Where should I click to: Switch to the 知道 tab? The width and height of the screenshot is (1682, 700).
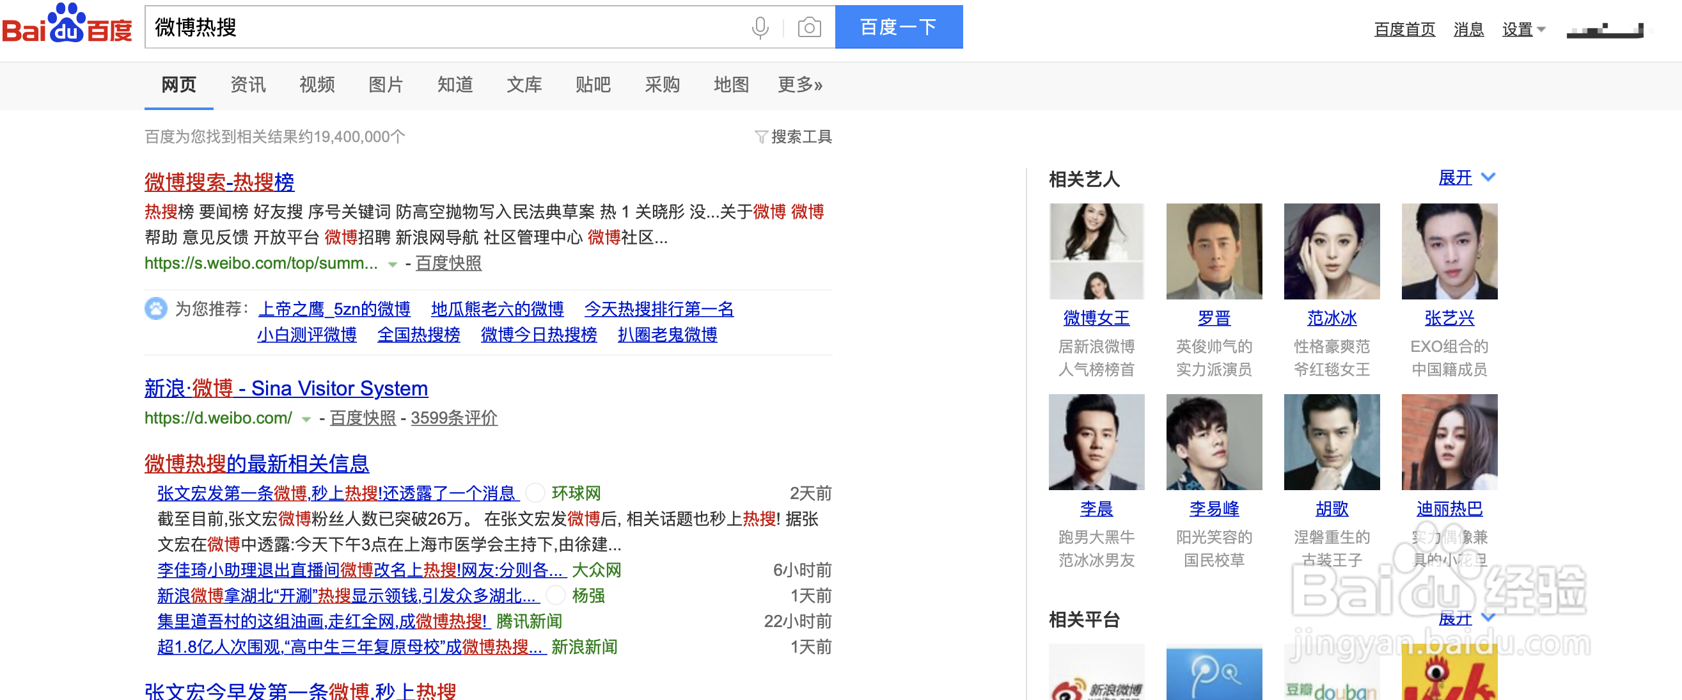[455, 84]
